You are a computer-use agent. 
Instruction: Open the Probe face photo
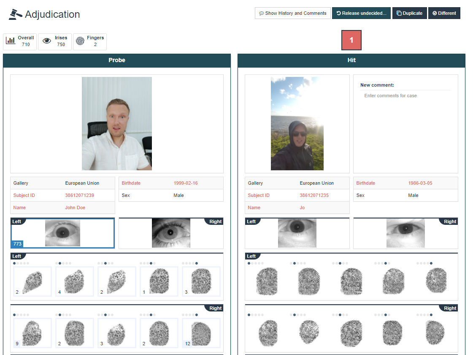tap(117, 123)
